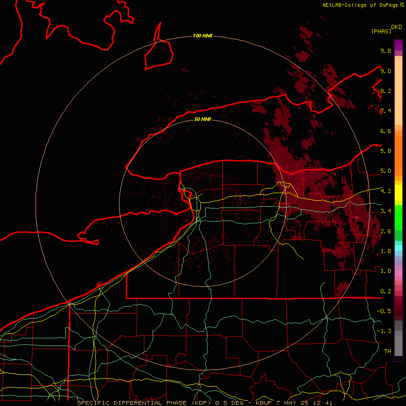Click the [PHAS] units label
Screen dimensions: 406x406
381,31
